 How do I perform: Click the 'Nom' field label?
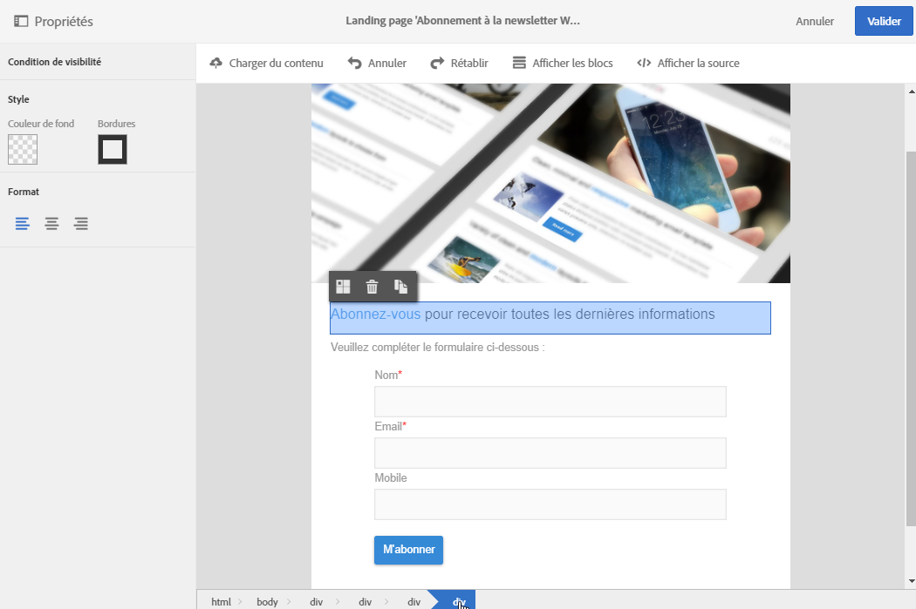pos(386,376)
